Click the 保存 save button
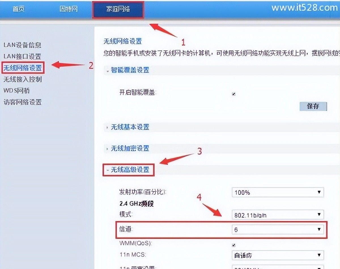 point(313,106)
